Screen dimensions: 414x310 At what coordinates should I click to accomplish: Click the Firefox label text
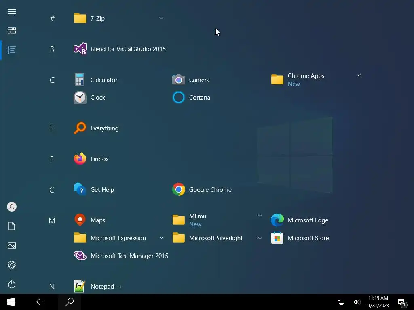(99, 159)
